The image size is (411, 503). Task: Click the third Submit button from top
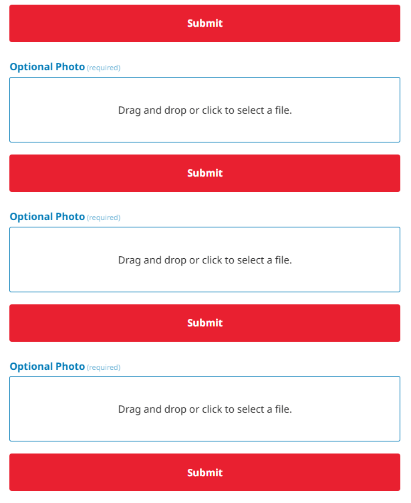[204, 323]
